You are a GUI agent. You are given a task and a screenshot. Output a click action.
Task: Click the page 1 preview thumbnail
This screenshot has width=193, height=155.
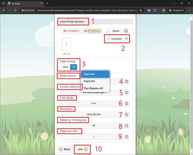click(66, 44)
